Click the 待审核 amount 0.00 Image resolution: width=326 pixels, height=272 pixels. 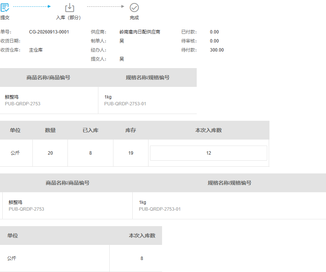[214, 41]
